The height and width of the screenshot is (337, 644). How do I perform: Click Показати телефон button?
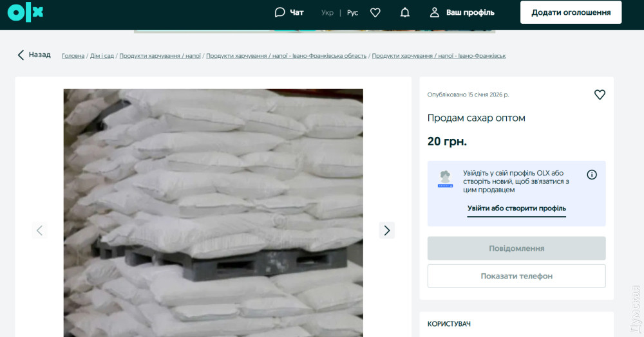coord(516,276)
